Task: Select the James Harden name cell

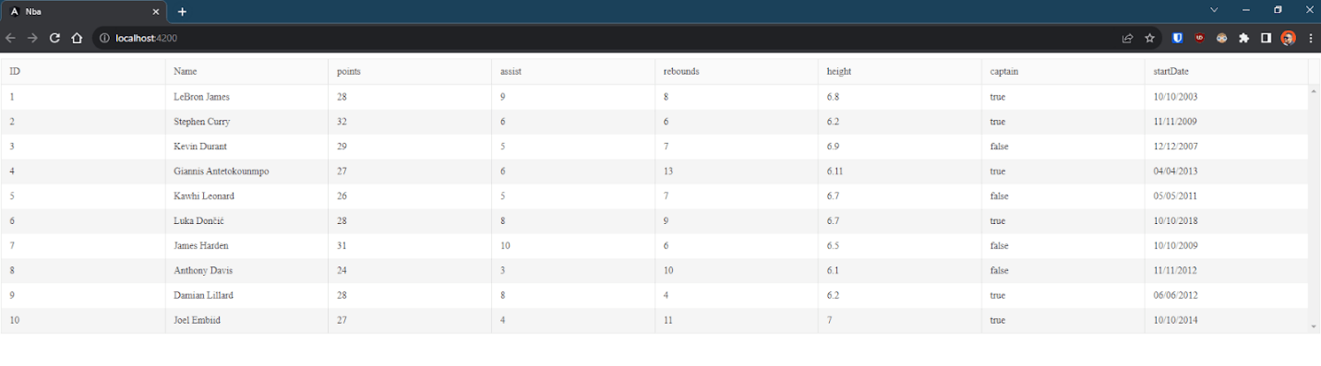Action: click(x=246, y=246)
